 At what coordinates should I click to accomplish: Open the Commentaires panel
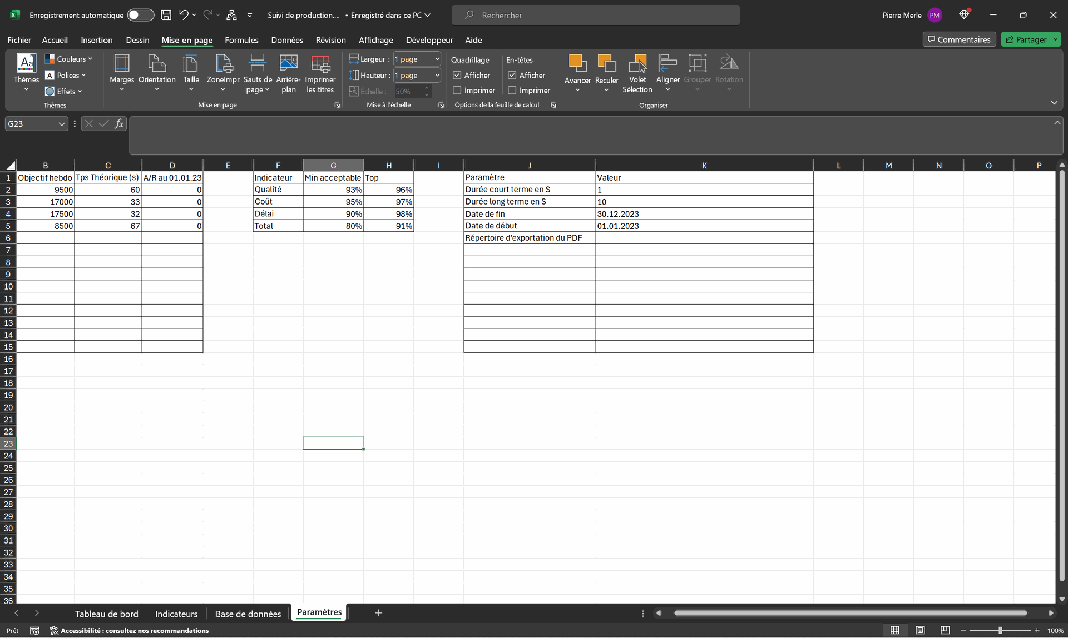pyautogui.click(x=958, y=39)
